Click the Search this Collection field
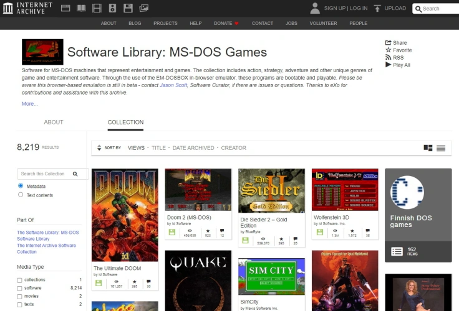Viewport: 459px width, 311px height. pyautogui.click(x=46, y=174)
